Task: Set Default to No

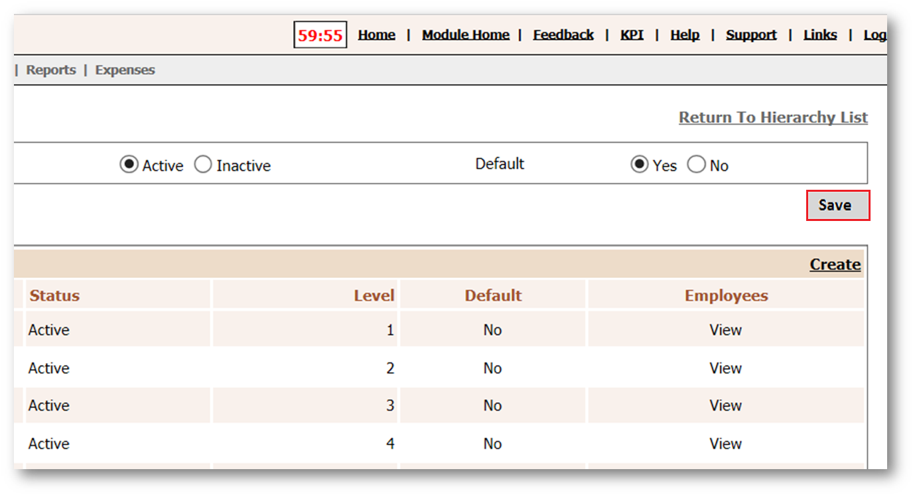Action: 696,165
